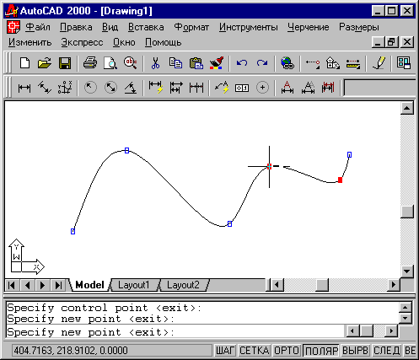Click the red selected spline grip
Image resolution: width=419 pixels, height=360 pixels.
pyautogui.click(x=340, y=180)
